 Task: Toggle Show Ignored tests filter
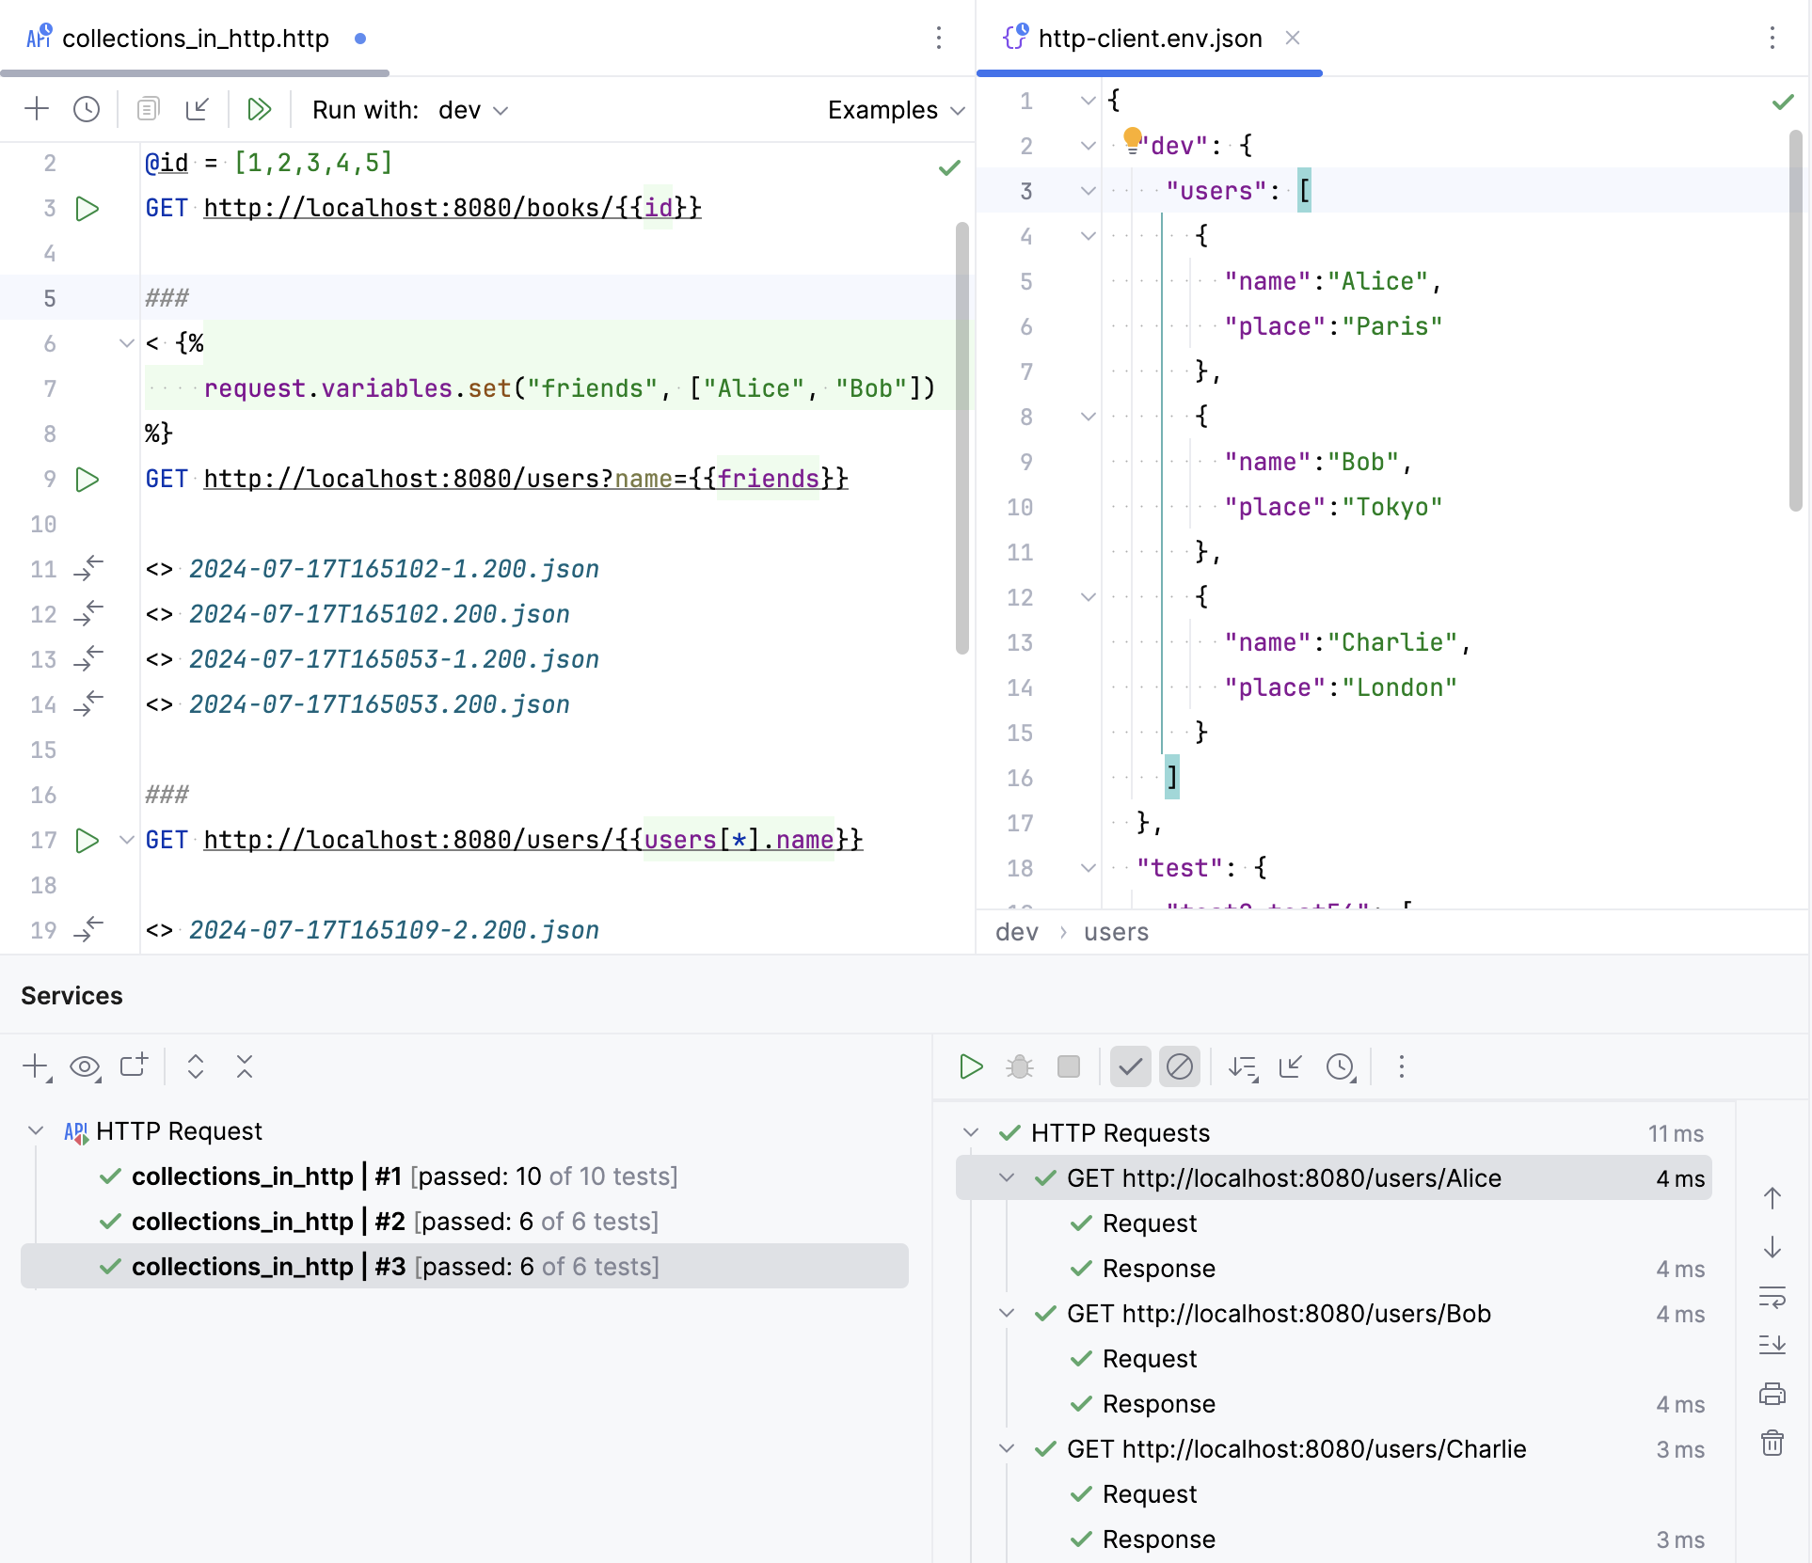[1180, 1067]
